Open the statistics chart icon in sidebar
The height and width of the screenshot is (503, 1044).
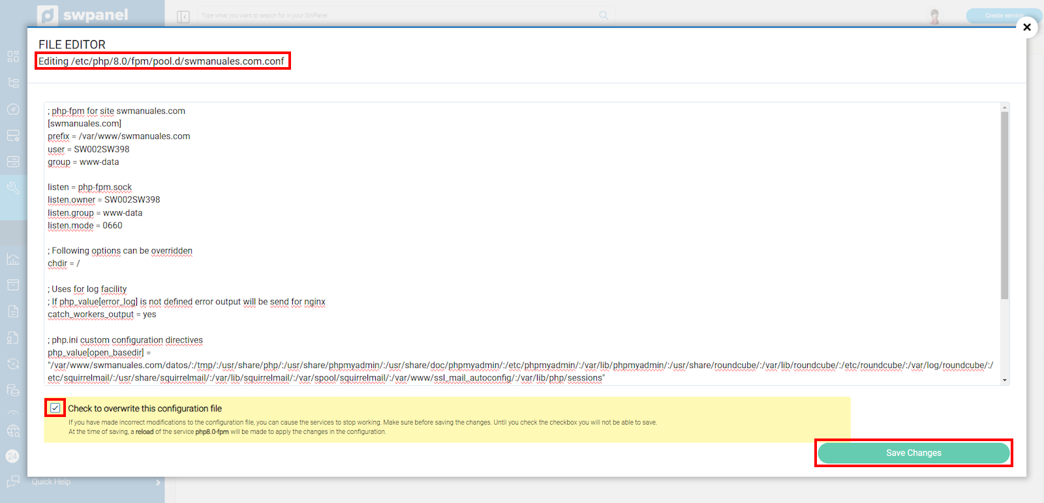(13, 259)
